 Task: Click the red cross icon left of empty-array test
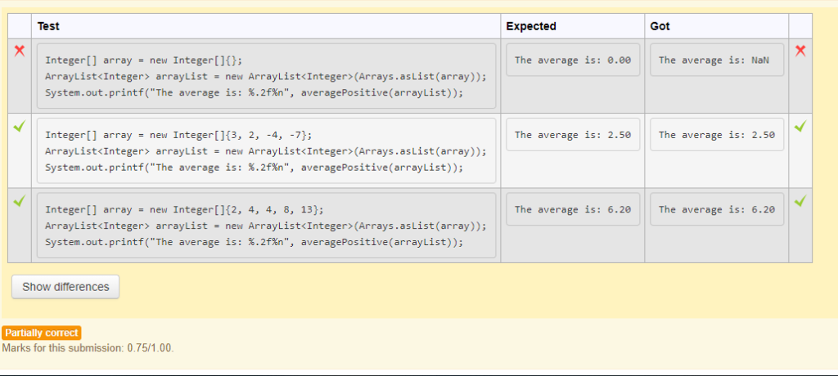(20, 51)
